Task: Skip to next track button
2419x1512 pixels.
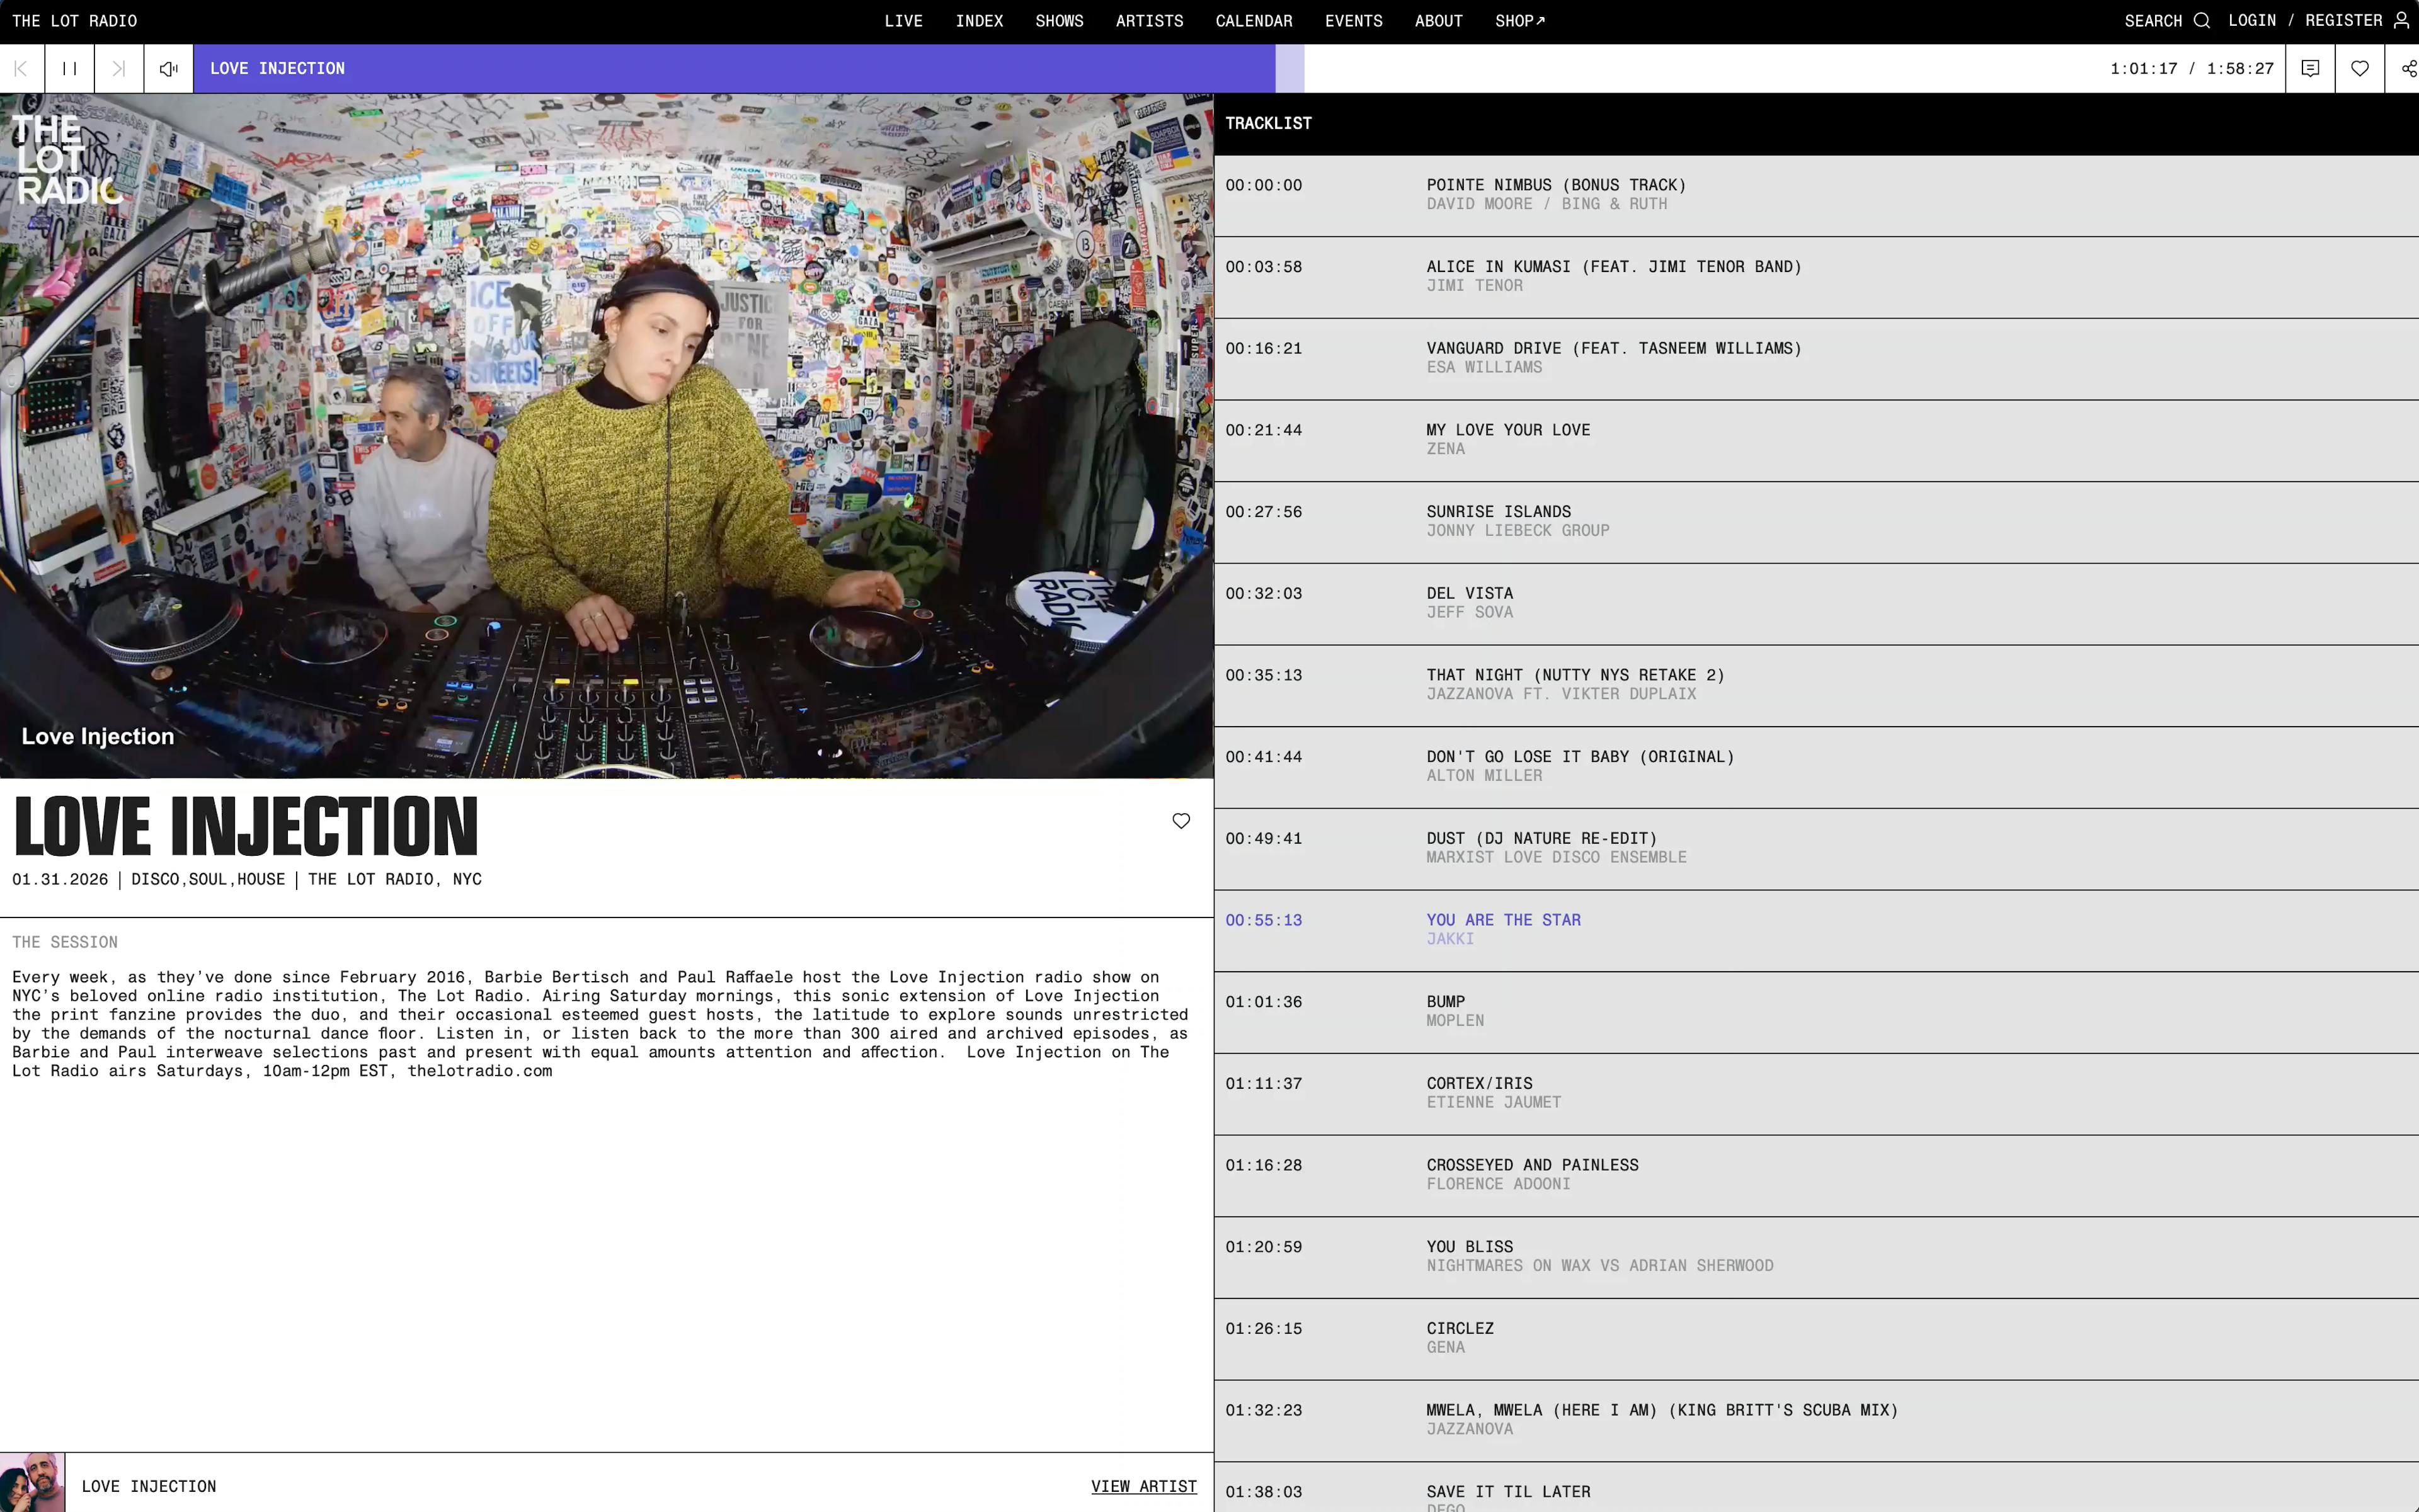Action: tap(118, 68)
